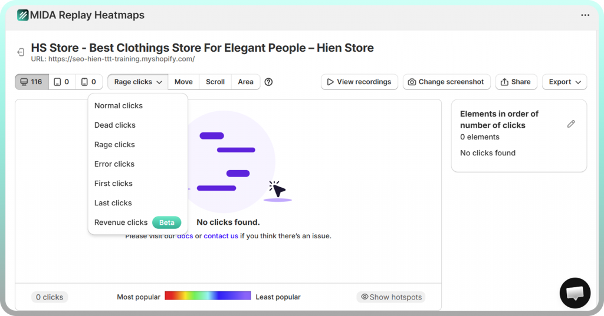Click the popularity color gradient bar
The height and width of the screenshot is (316, 604).
208,296
